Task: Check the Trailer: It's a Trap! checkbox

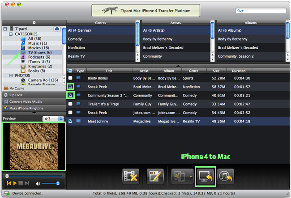Action: click(70, 104)
